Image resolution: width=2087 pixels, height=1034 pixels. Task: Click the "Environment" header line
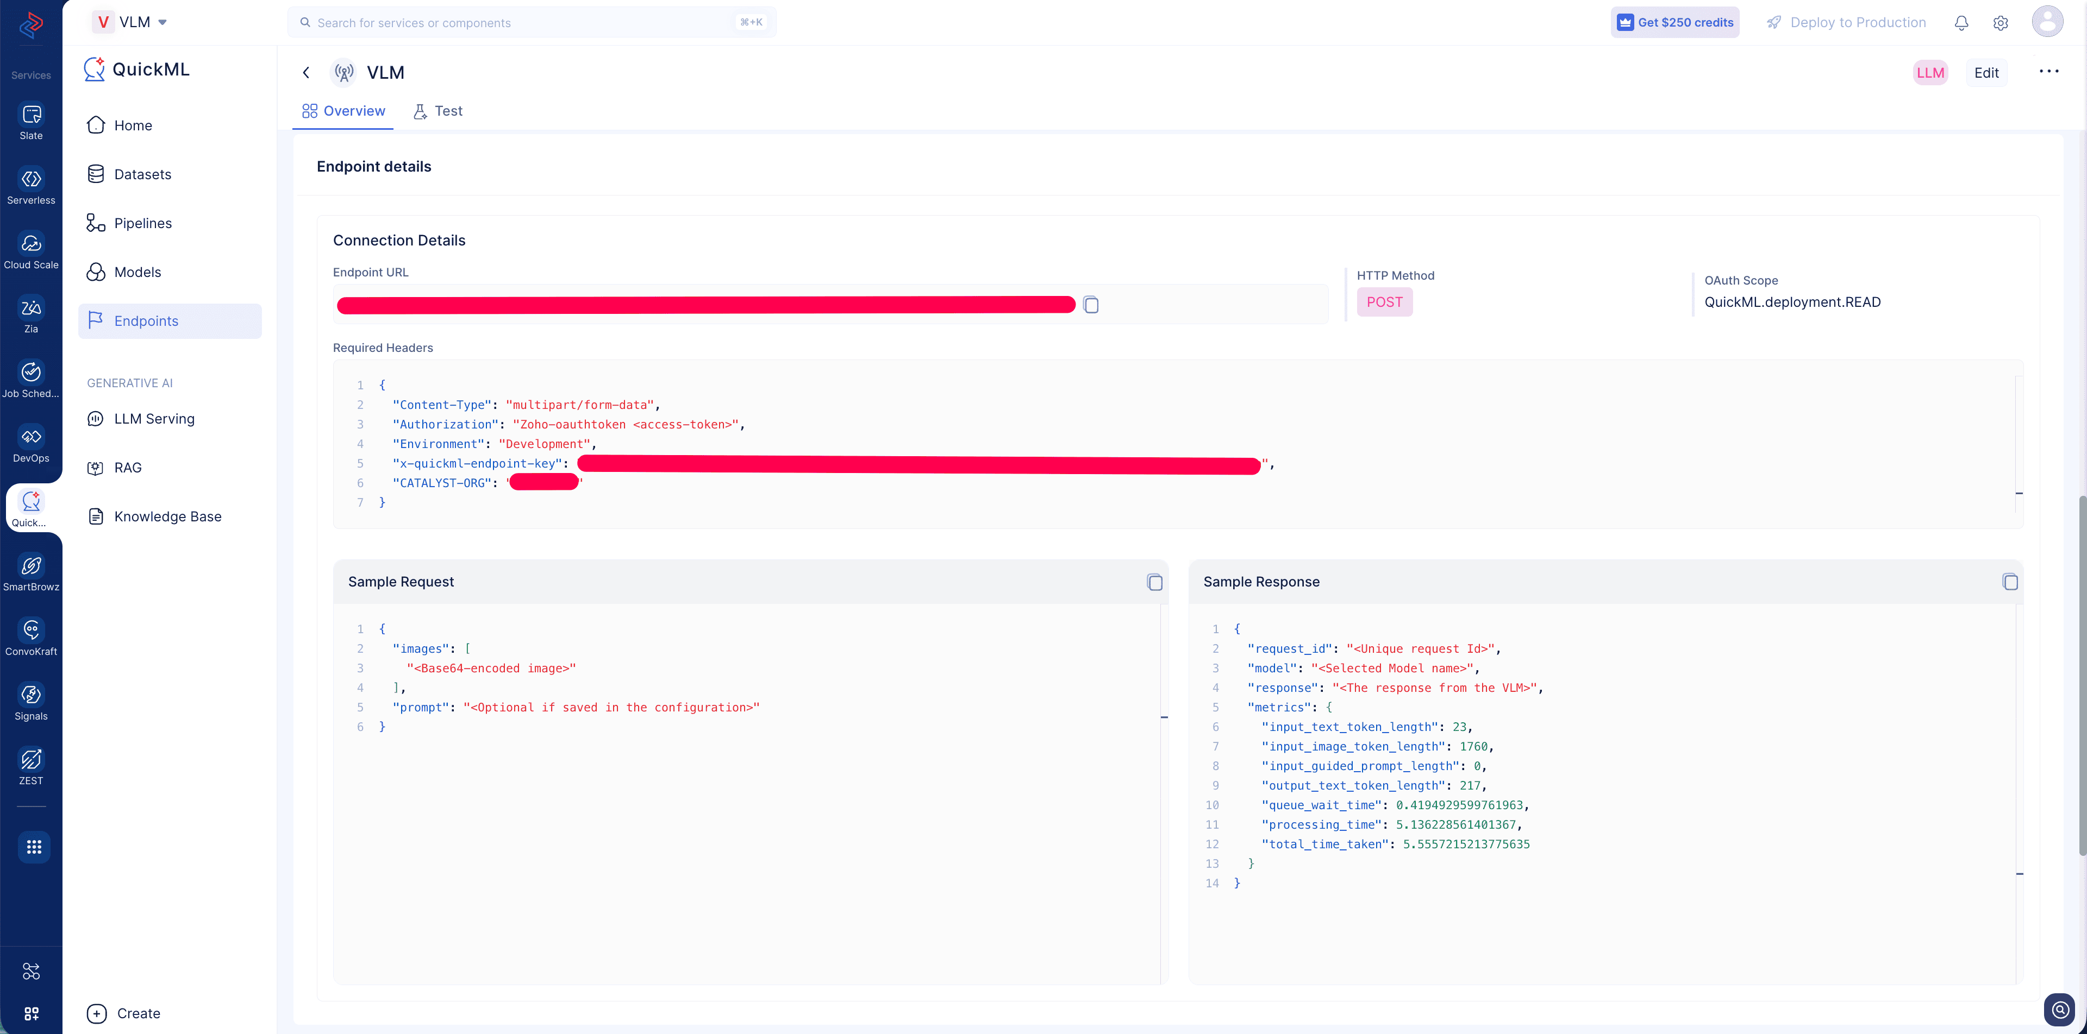click(x=494, y=444)
